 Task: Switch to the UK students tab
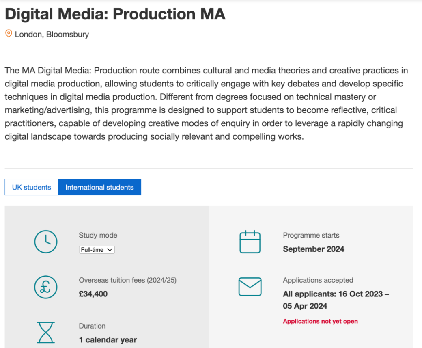[x=32, y=187]
